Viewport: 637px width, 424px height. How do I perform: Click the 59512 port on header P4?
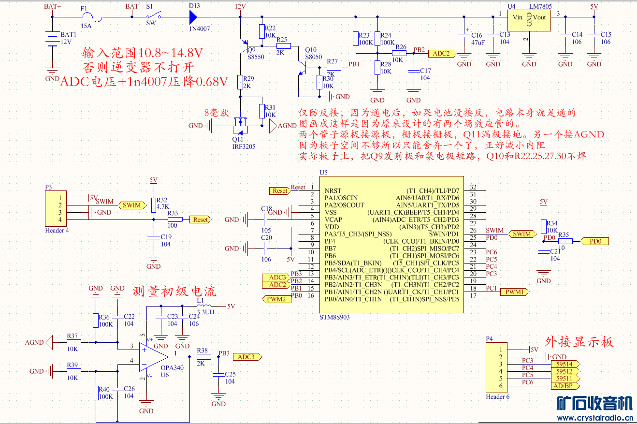tap(566, 371)
